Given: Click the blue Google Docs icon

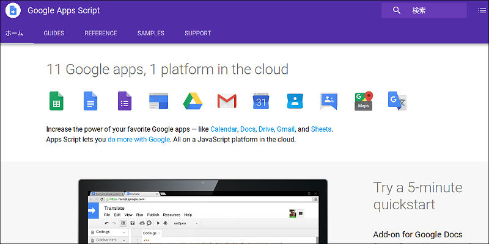Looking at the screenshot, I should (x=90, y=101).
